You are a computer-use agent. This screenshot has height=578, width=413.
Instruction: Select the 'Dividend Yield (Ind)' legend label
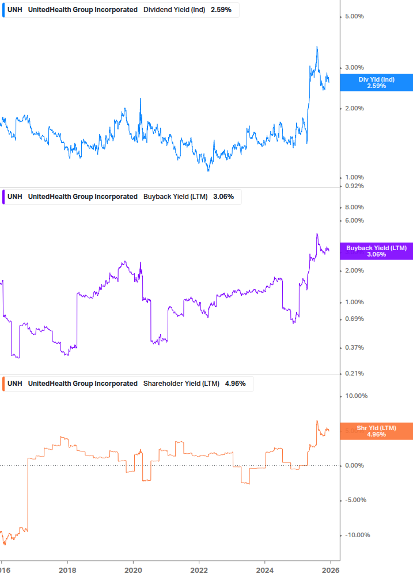tap(174, 10)
